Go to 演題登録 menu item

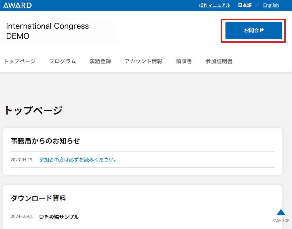tap(100, 61)
